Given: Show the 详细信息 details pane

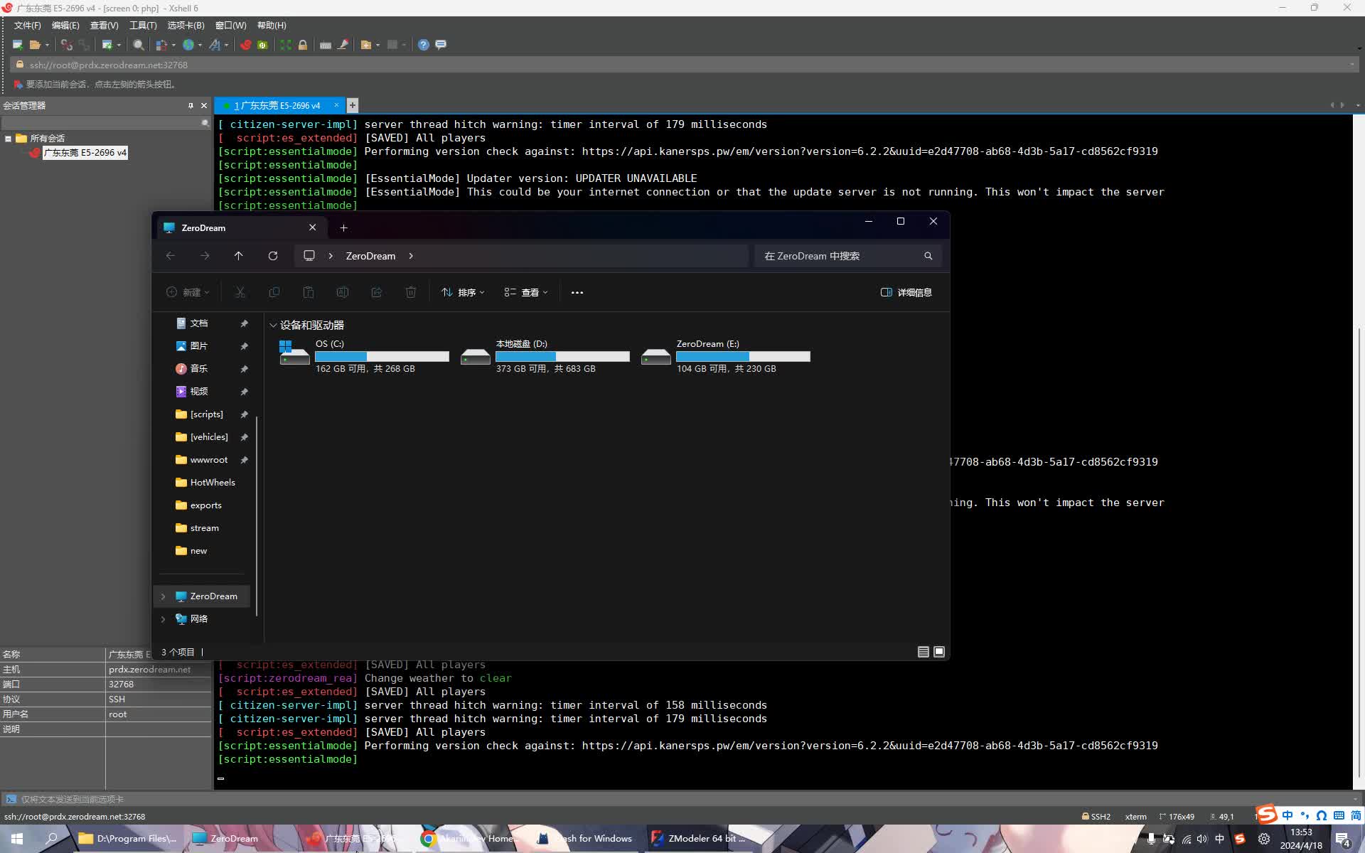Looking at the screenshot, I should [907, 292].
